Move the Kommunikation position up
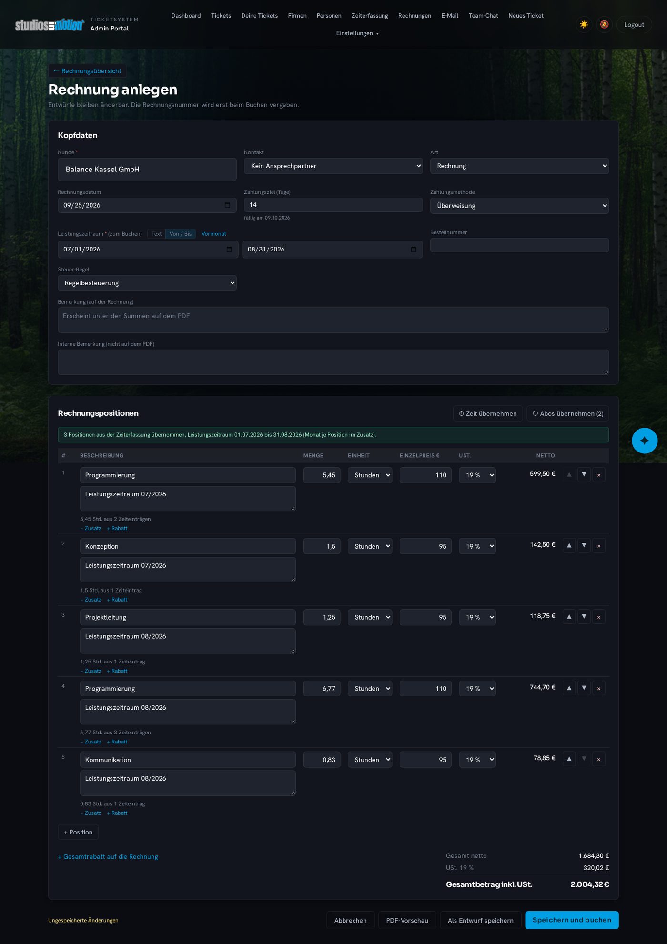 [x=569, y=759]
